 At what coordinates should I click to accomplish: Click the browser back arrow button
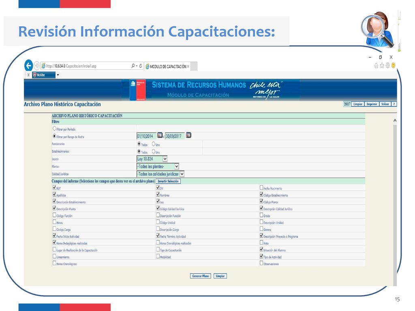29,66
